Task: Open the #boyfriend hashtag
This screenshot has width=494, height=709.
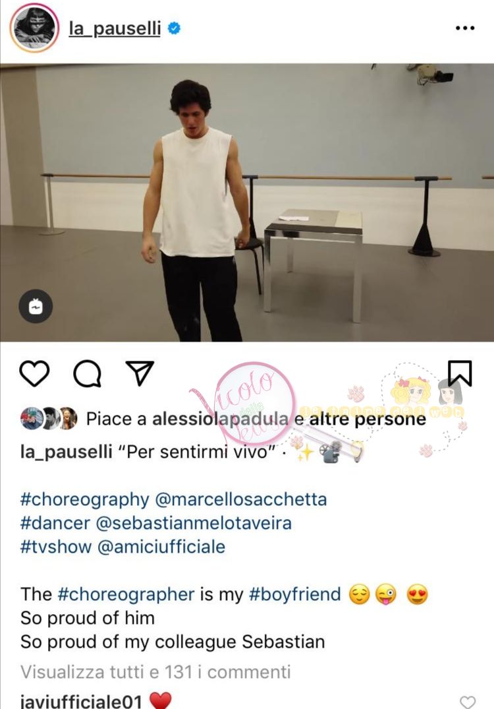Action: click(295, 594)
